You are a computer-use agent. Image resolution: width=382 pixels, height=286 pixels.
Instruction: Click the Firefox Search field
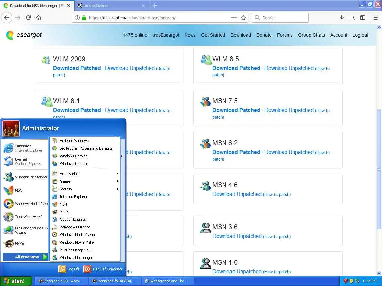click(280, 18)
